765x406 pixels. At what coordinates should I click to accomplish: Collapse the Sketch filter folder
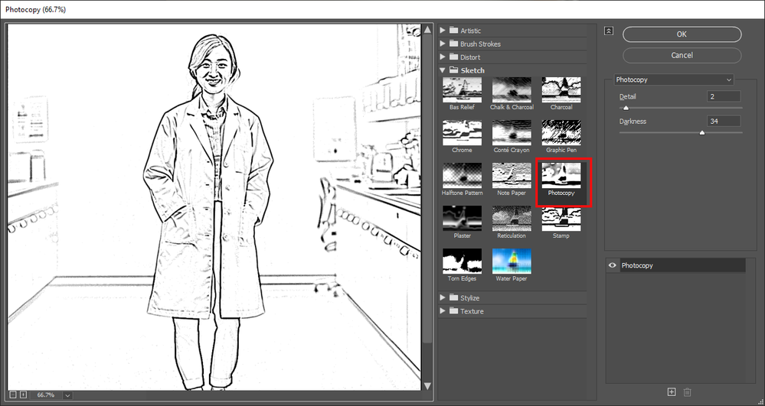click(443, 70)
